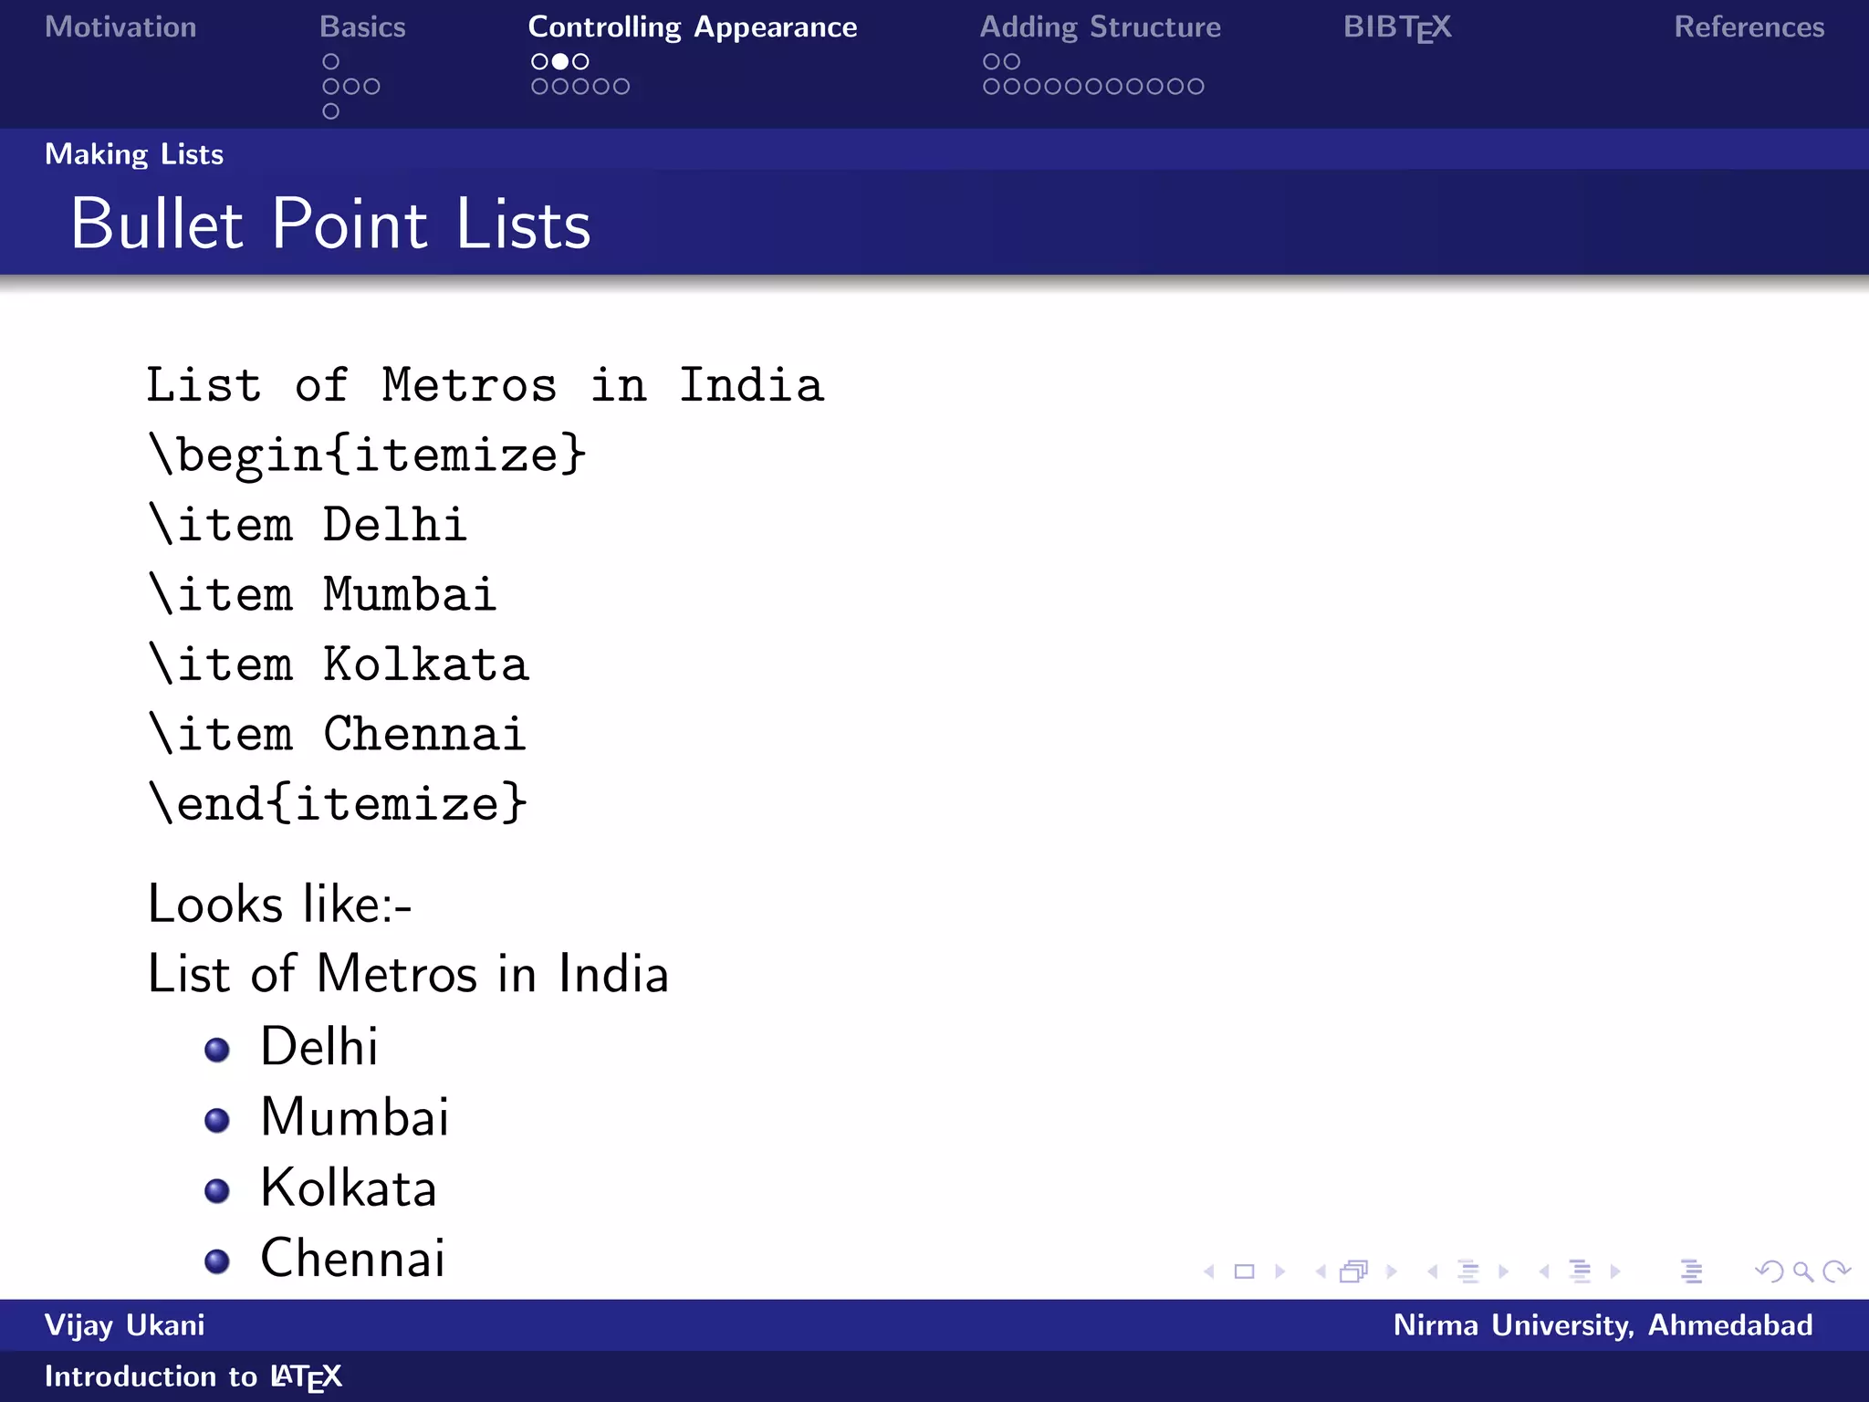The image size is (1869, 1402).
Task: Click the next section arrow before outline icon
Action: coord(1615,1271)
